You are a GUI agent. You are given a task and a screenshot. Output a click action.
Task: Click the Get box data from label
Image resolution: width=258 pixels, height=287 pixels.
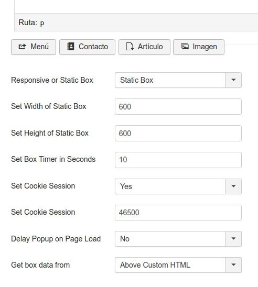pyautogui.click(x=40, y=265)
